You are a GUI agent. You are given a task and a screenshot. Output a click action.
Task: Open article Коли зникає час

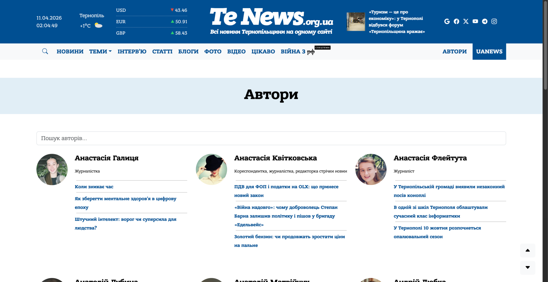tap(94, 187)
